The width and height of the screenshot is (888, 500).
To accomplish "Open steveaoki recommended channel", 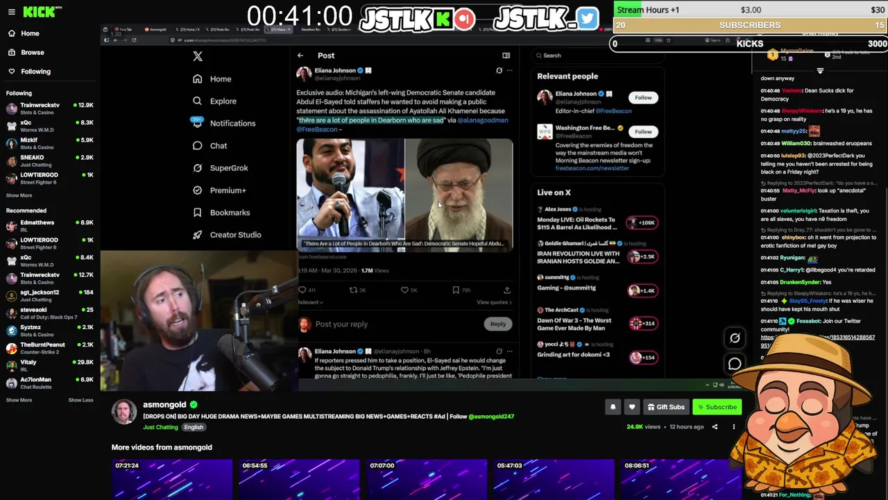I will pos(49,313).
